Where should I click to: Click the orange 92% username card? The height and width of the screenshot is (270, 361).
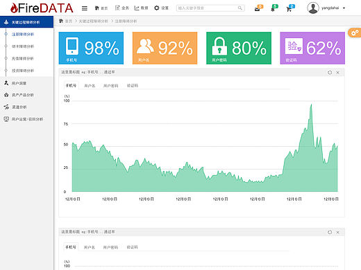coord(165,48)
